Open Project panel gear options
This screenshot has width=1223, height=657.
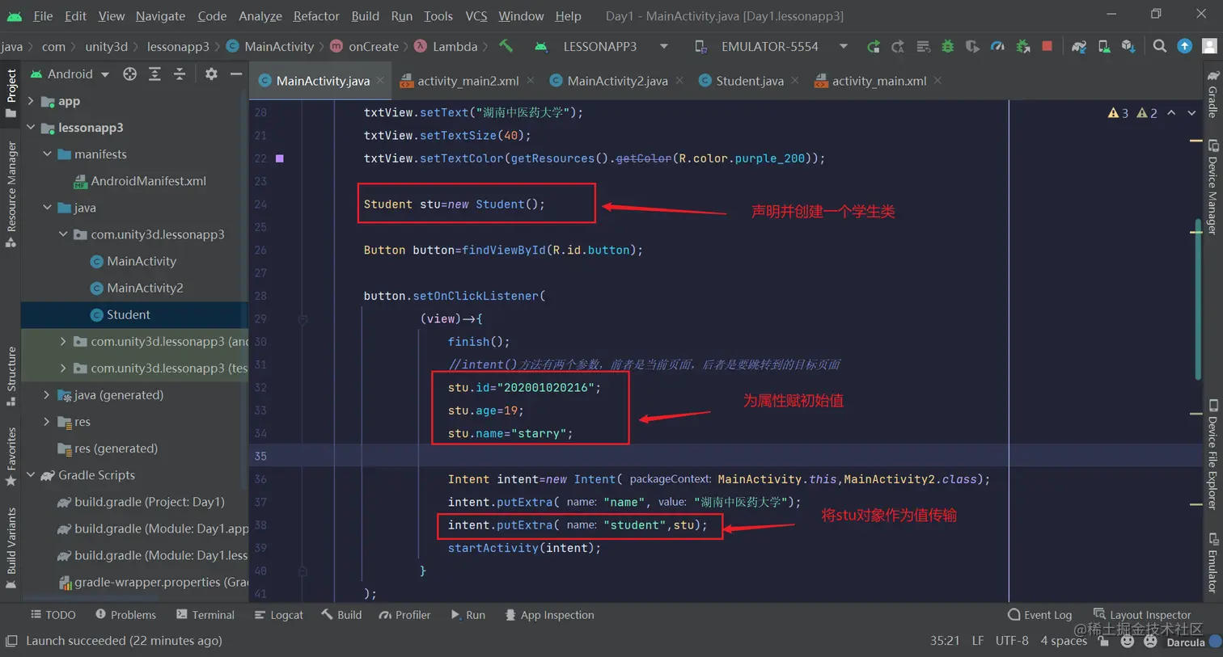pos(211,74)
